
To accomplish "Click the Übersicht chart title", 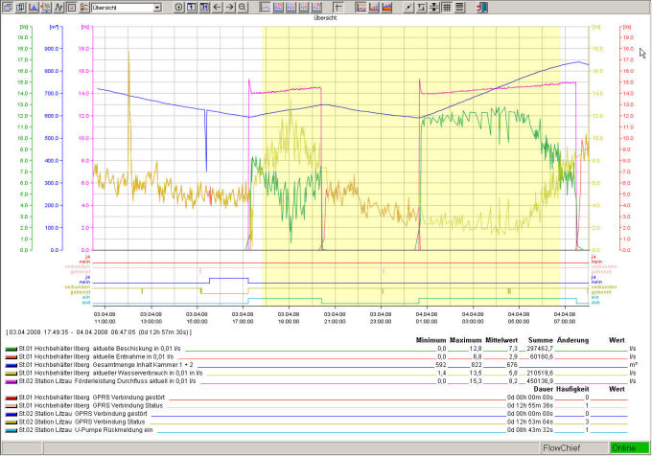I will pos(325,18).
